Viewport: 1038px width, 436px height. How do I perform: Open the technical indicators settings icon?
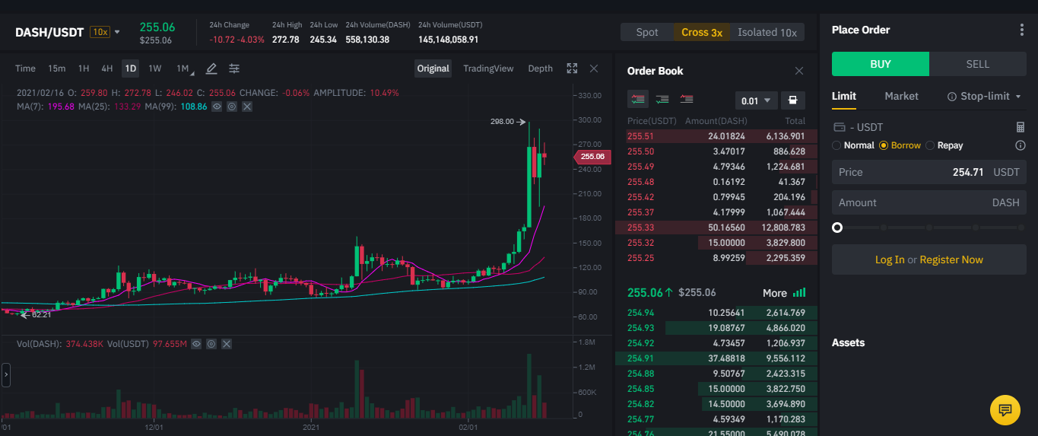tap(234, 68)
